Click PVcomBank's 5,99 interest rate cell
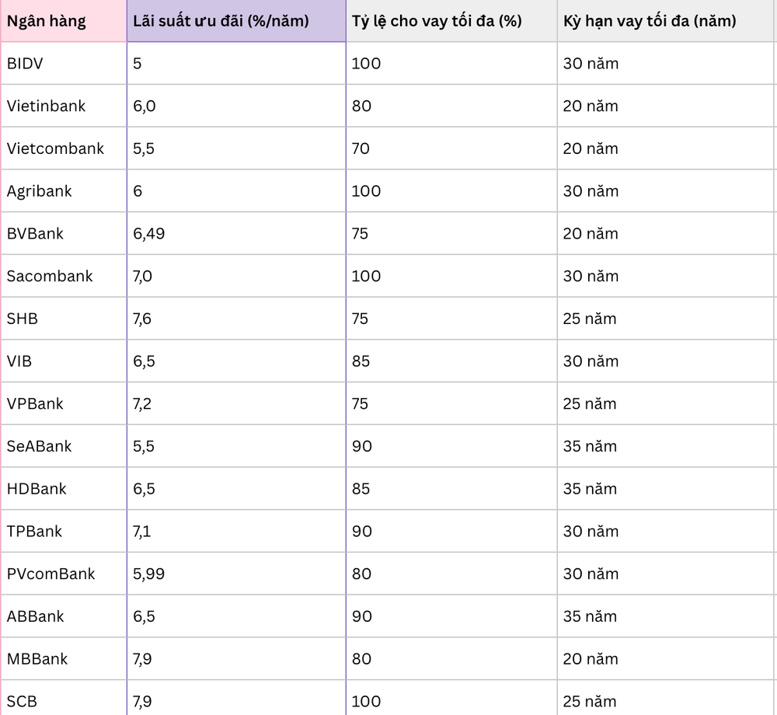Image resolution: width=777 pixels, height=715 pixels. (x=148, y=574)
